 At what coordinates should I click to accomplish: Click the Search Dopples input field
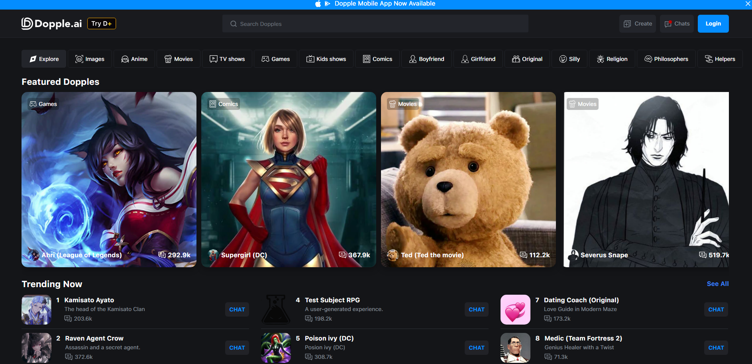pyautogui.click(x=375, y=23)
